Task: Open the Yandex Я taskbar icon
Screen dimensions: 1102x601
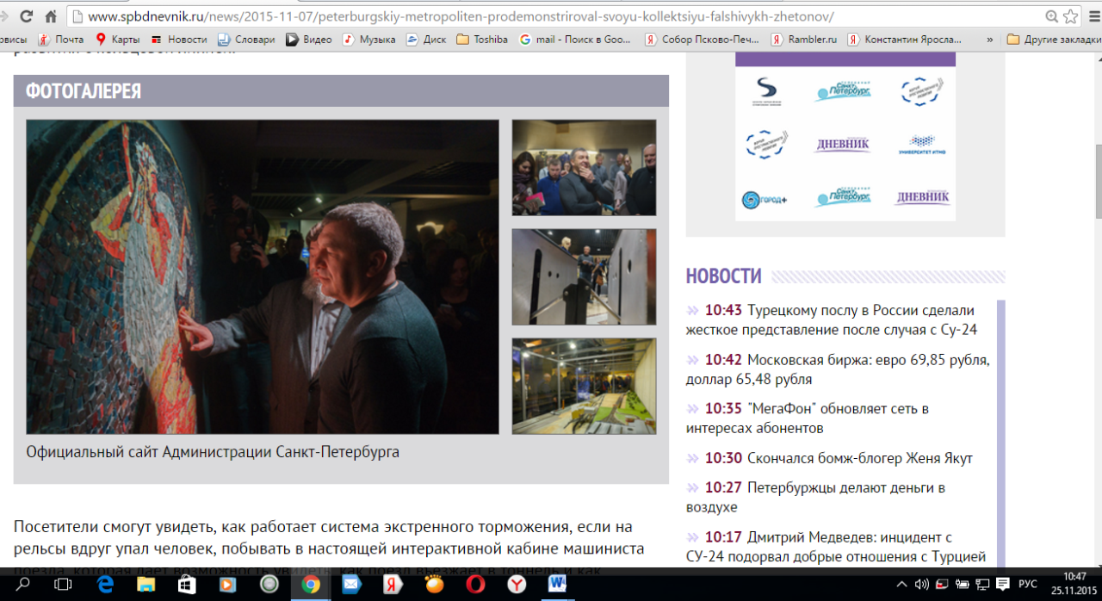Action: tap(393, 586)
